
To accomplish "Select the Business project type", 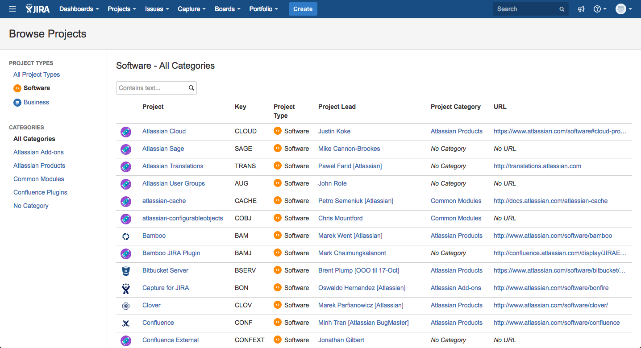I will [36, 102].
